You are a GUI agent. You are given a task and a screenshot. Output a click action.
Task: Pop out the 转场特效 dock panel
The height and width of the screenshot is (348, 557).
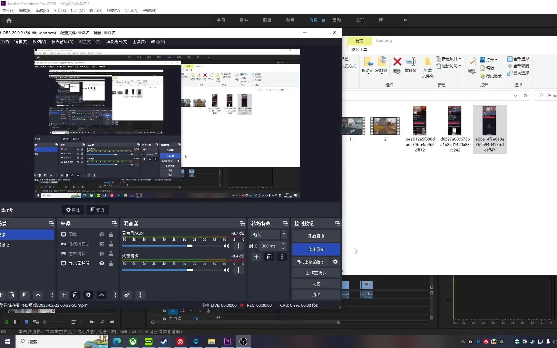pos(285,223)
